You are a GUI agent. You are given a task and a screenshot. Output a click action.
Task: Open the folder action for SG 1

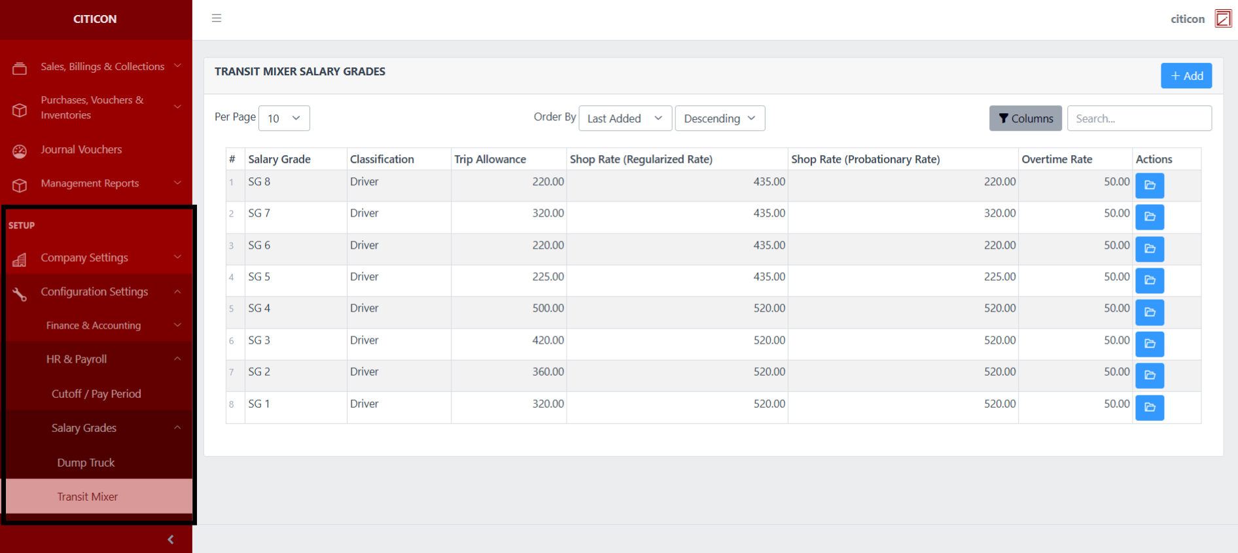[x=1149, y=407]
